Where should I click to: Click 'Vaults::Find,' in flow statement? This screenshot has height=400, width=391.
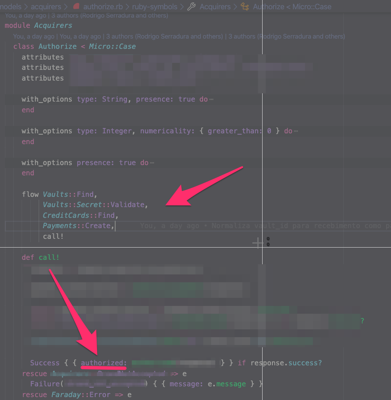(x=70, y=194)
